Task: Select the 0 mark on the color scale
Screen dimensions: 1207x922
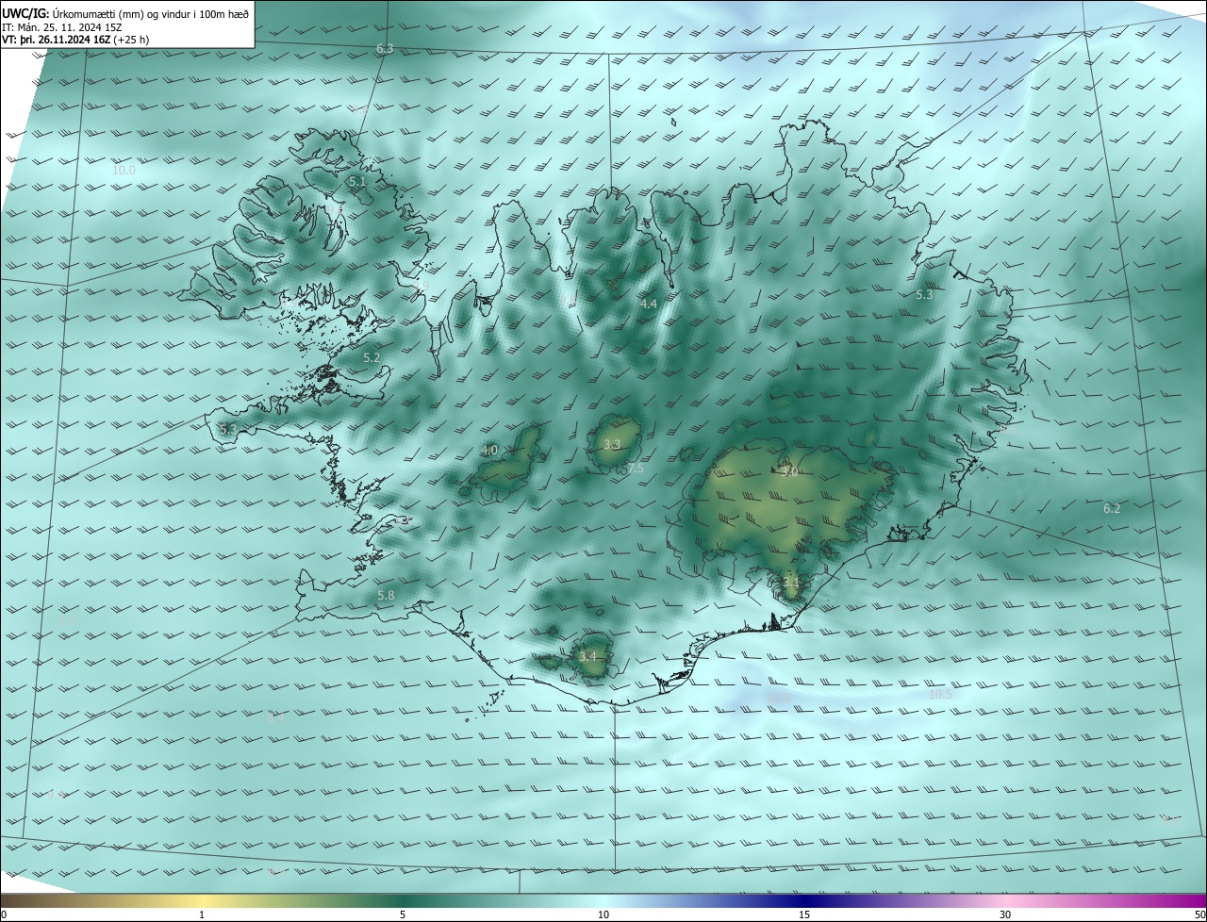Action: (4, 914)
